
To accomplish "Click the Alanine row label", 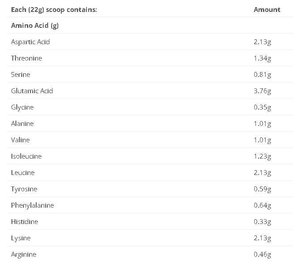I will [x=22, y=124].
